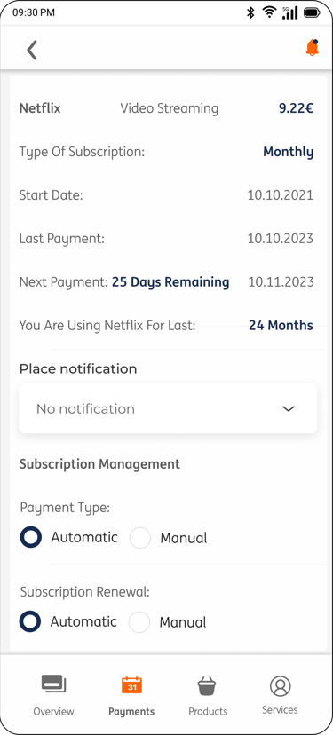Viewport: 333px width, 735px height.
Task: Tap the Payments calendar icon
Action: 131,684
